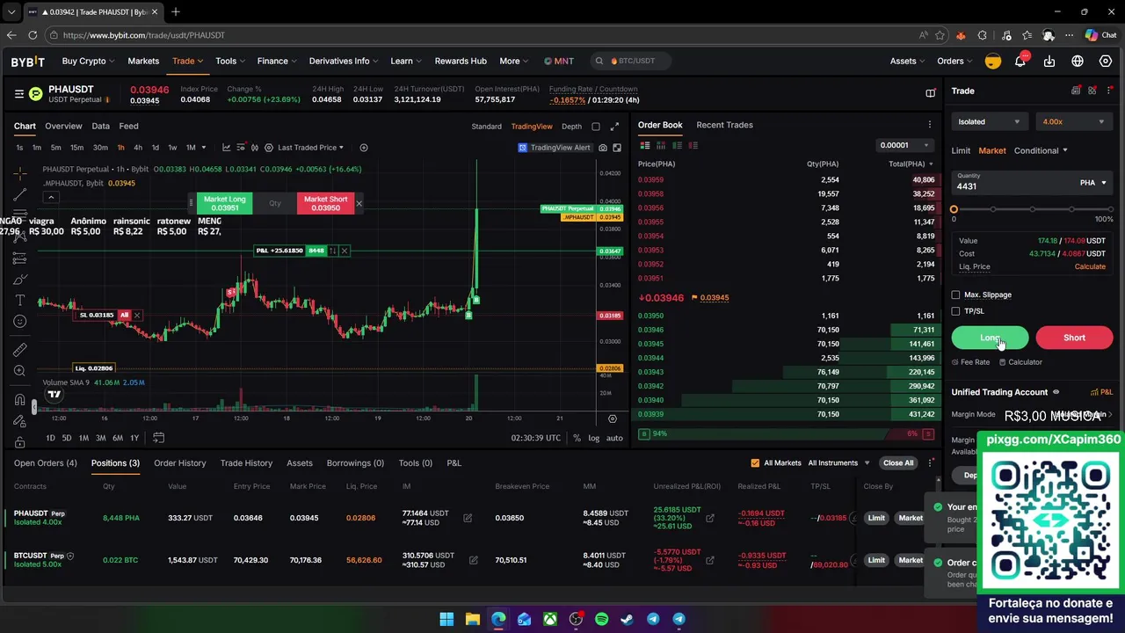Enable the TP/SL checkbox
The image size is (1125, 633).
956,311
